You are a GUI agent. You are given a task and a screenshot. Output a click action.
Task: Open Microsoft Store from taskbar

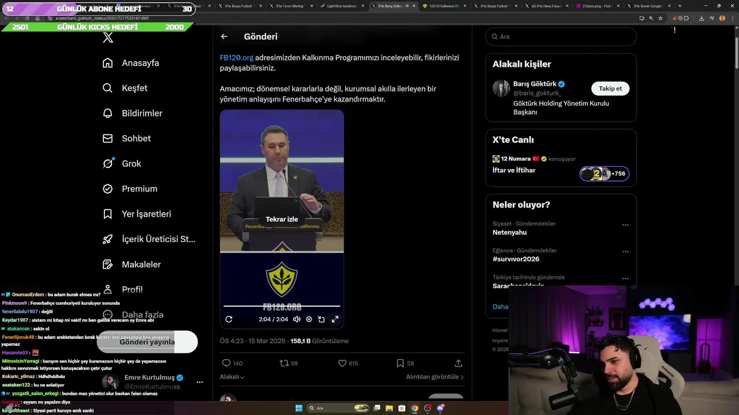pyautogui.click(x=402, y=408)
